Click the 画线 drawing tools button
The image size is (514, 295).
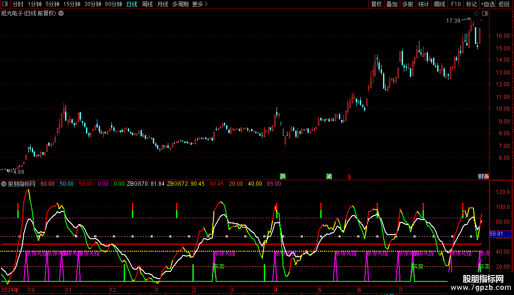[x=439, y=5]
